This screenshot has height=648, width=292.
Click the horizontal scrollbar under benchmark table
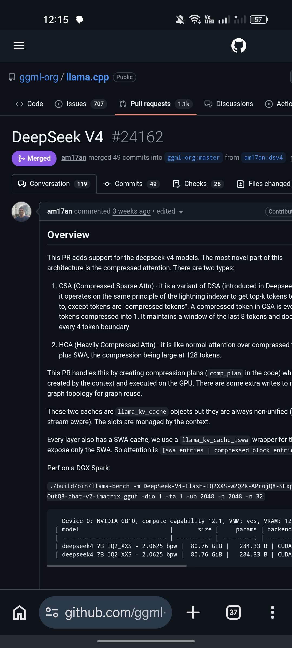117,565
